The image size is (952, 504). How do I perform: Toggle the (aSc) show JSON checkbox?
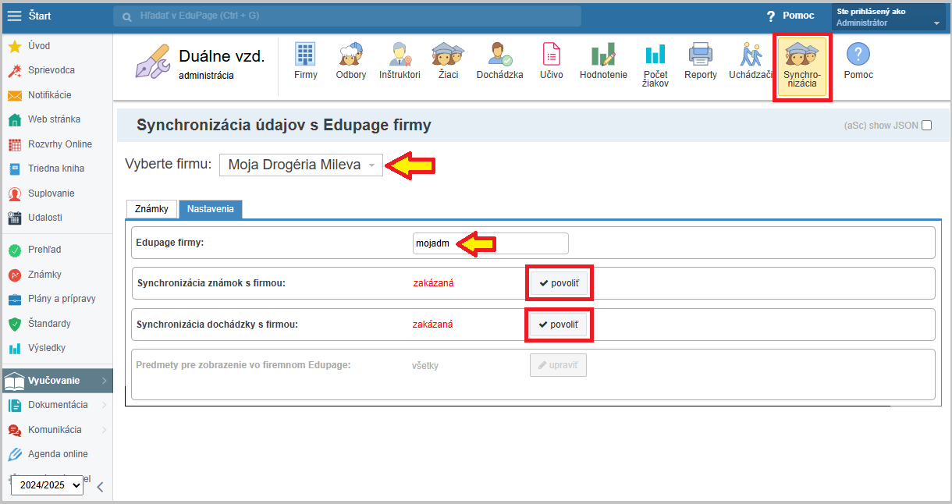pyautogui.click(x=926, y=126)
